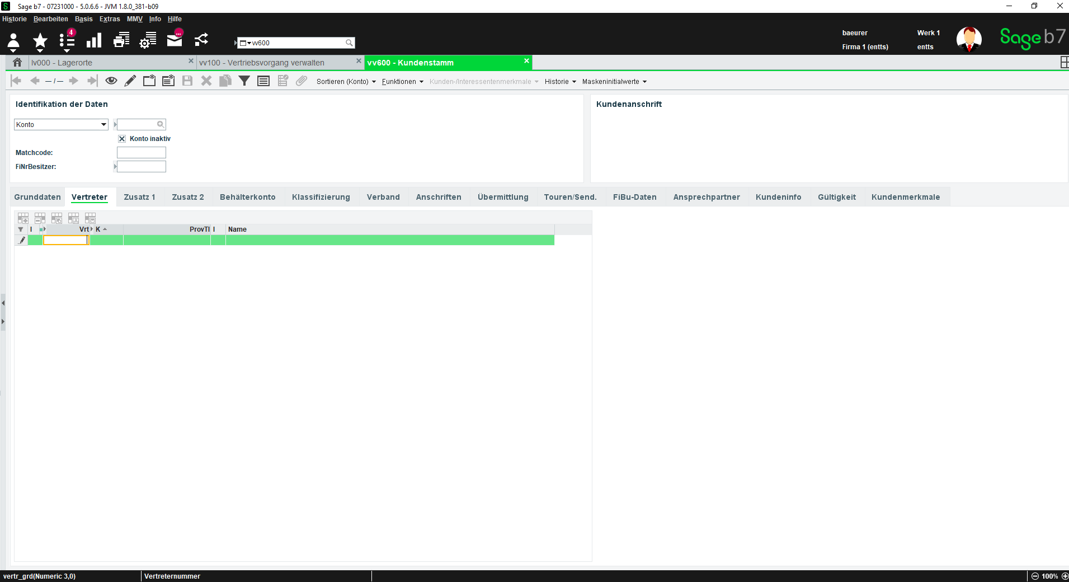Click the paperclip attachment icon
This screenshot has height=582, width=1069.
(302, 81)
